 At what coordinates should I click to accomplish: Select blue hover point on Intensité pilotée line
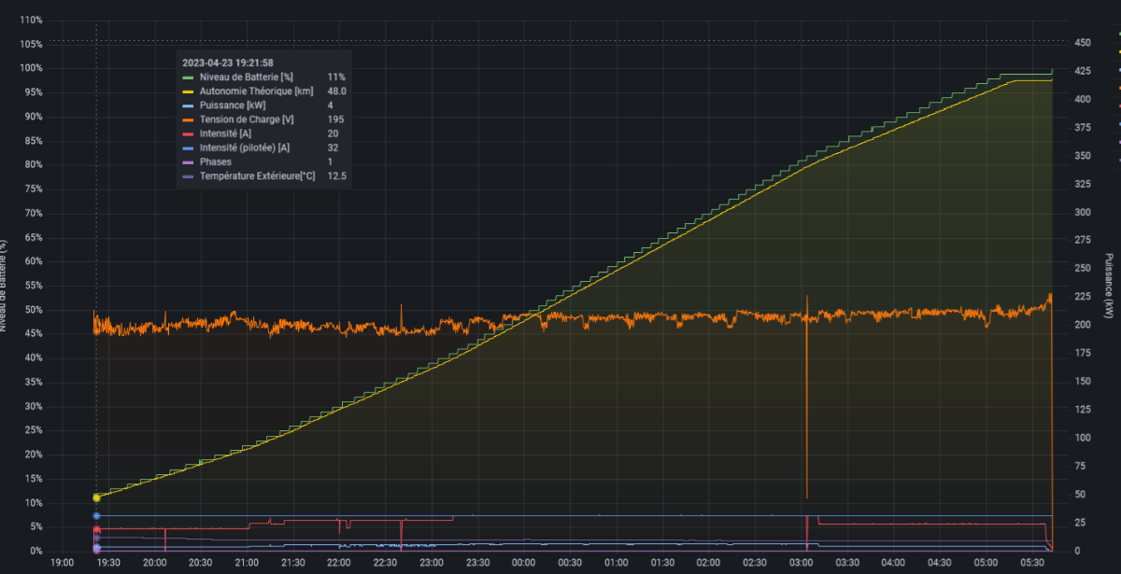(x=96, y=515)
